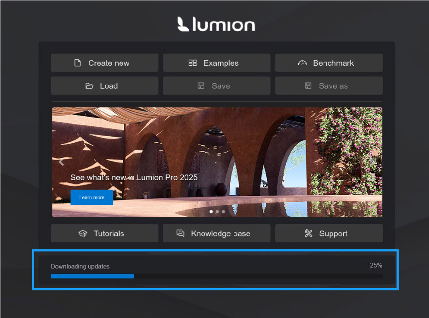The width and height of the screenshot is (429, 318).
Task: Click the Support tools icon
Action: pos(308,234)
